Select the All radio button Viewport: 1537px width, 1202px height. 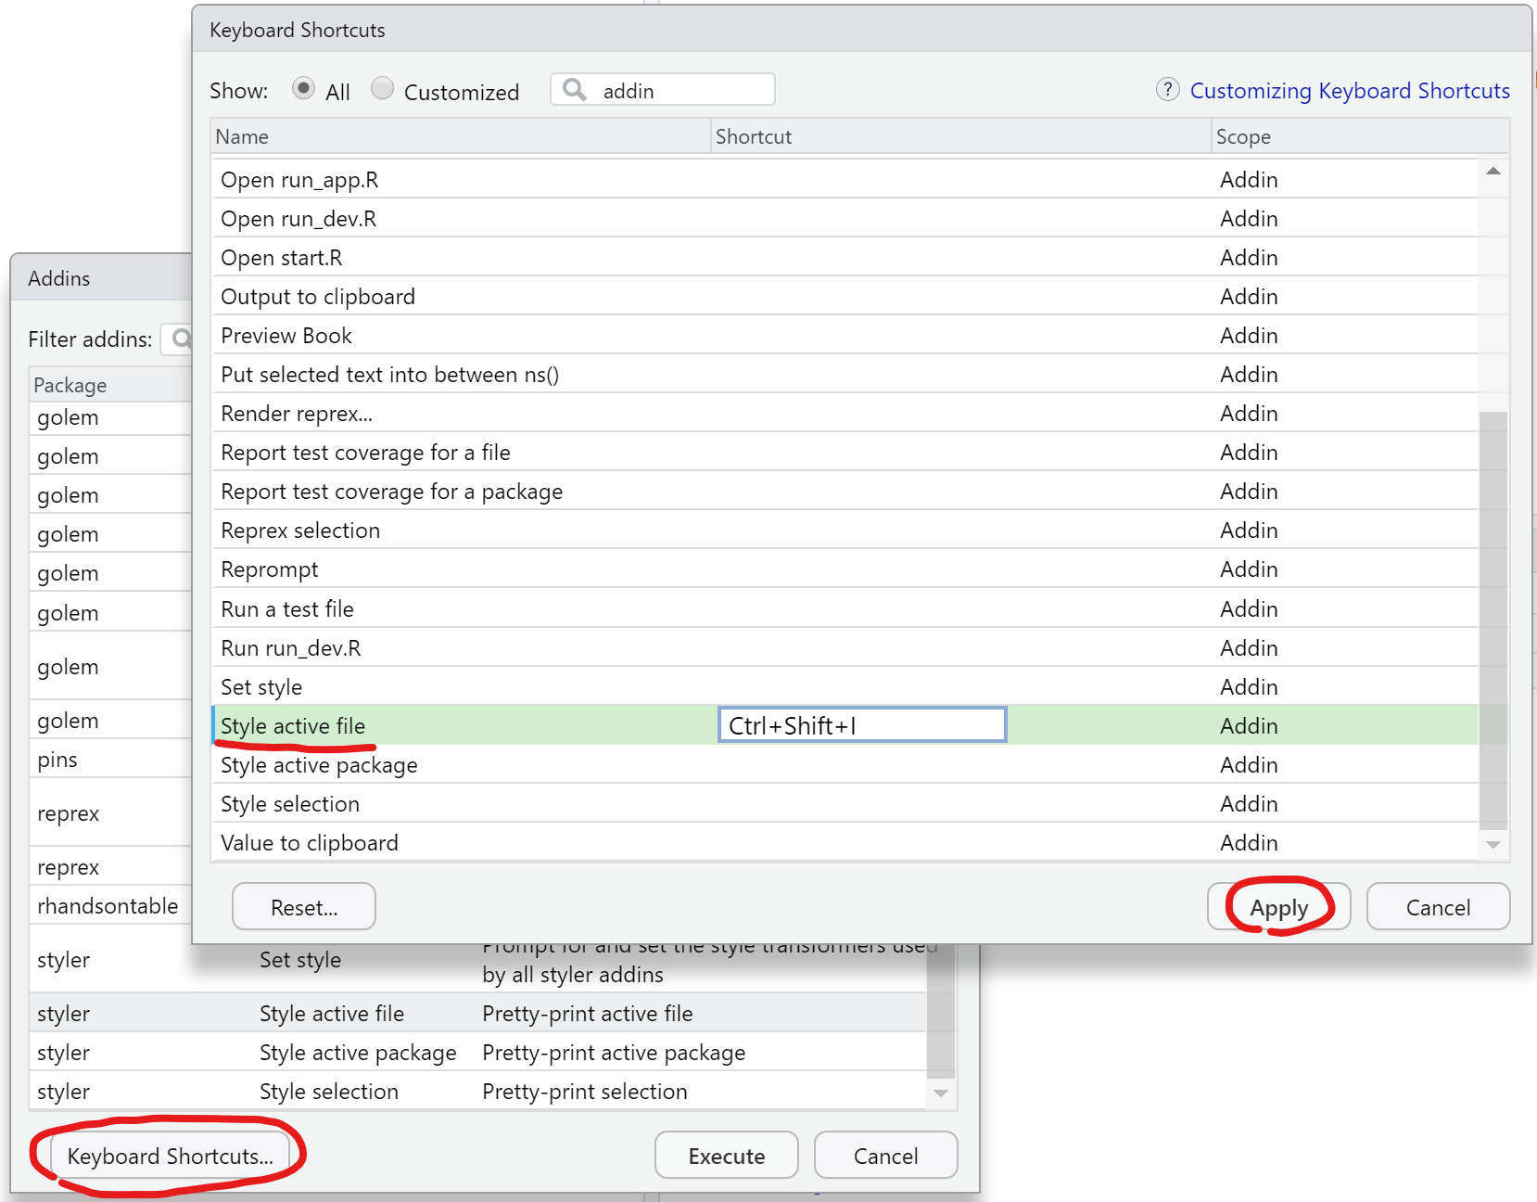[x=303, y=89]
